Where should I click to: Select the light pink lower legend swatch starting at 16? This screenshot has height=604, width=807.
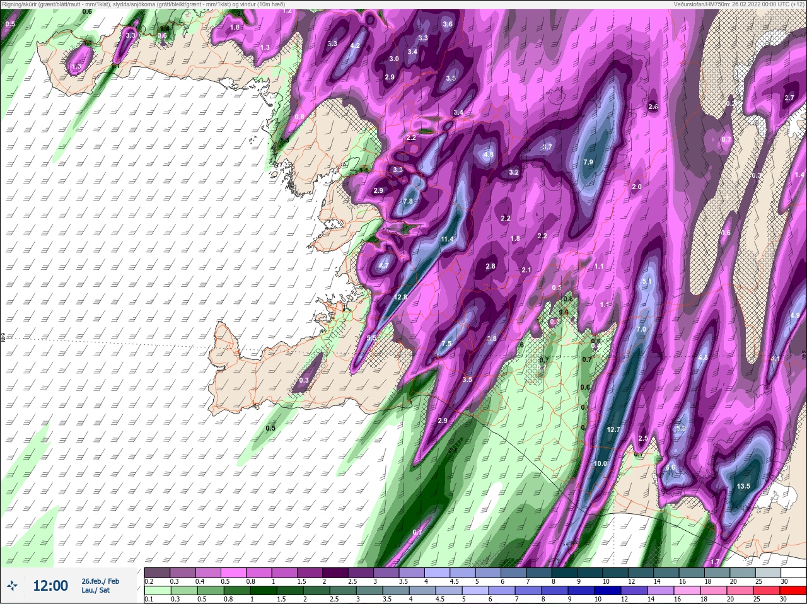[x=687, y=591]
